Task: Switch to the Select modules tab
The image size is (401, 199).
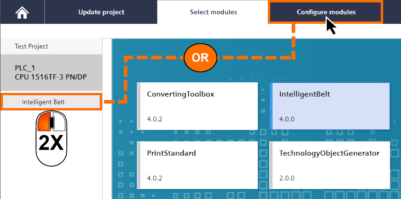Action: tap(213, 12)
